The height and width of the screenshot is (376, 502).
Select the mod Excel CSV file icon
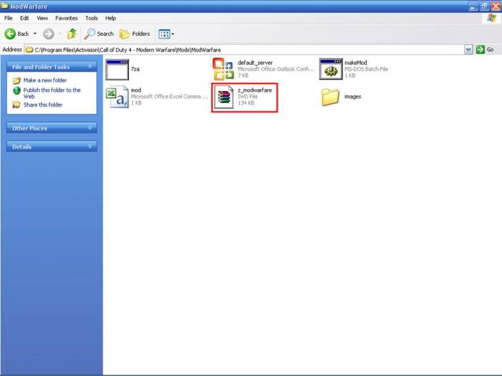(x=117, y=97)
